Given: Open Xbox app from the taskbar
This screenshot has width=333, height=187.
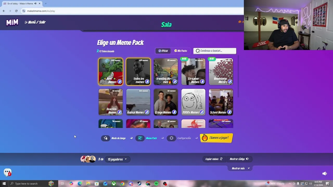Looking at the screenshot, I should (x=114, y=184).
